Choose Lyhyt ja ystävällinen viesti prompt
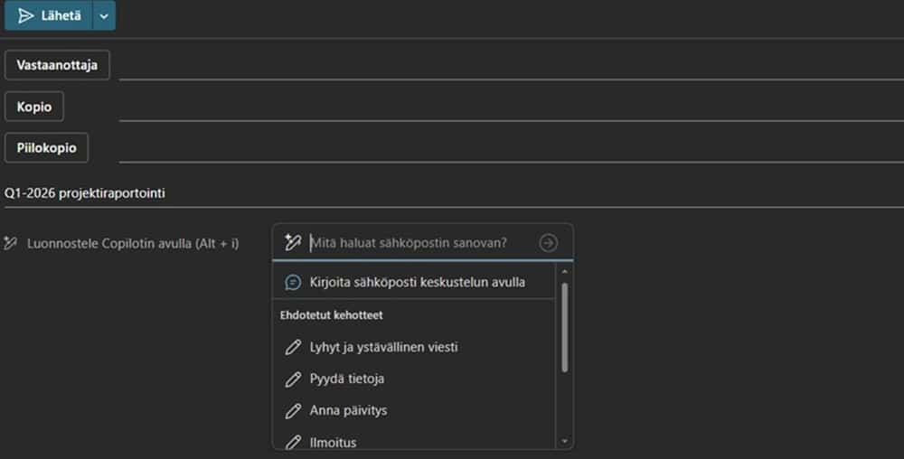This screenshot has width=904, height=459. tap(413, 347)
